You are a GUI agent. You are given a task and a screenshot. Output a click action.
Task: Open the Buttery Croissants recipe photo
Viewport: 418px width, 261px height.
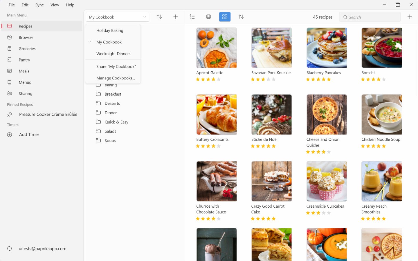click(x=217, y=115)
